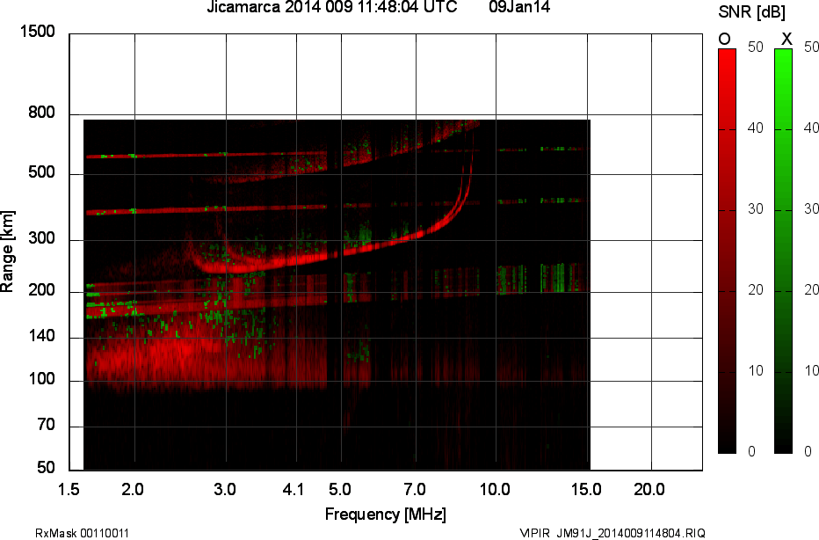Click the frequency tick label '20.0'

click(649, 490)
